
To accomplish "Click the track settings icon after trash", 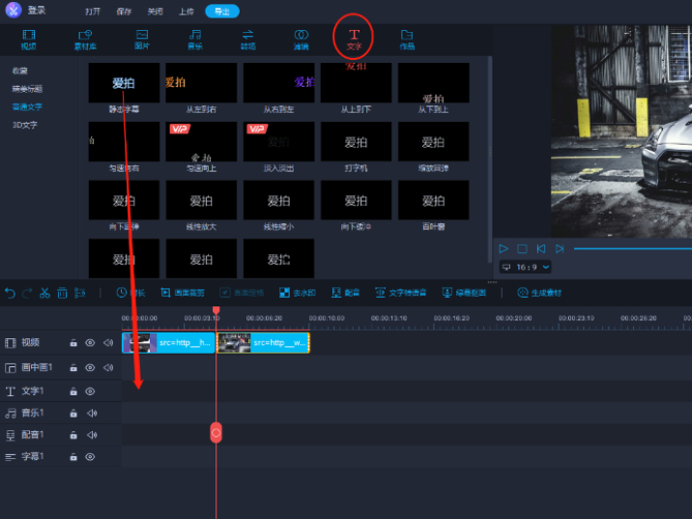I will pos(80,293).
